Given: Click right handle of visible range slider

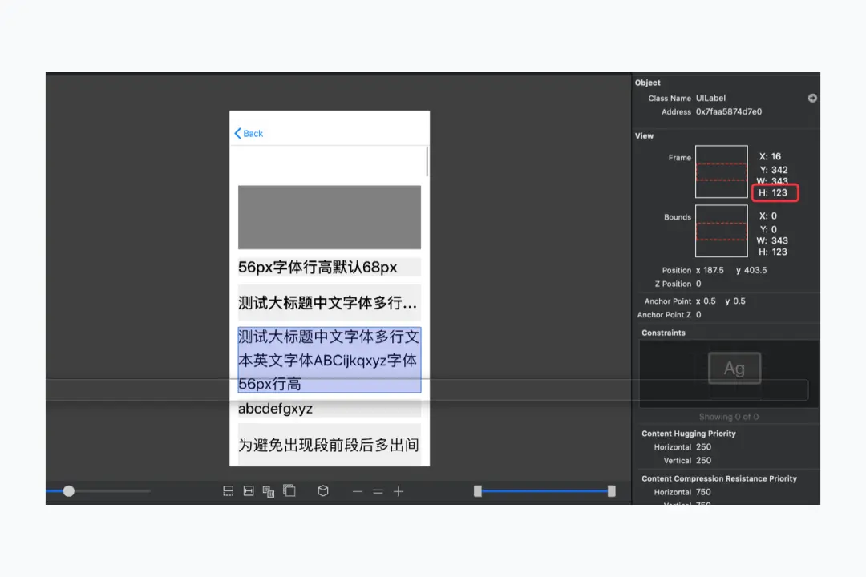Looking at the screenshot, I should pyautogui.click(x=611, y=491).
